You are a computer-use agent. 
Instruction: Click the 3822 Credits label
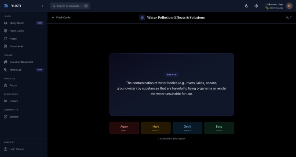(x=276, y=8)
